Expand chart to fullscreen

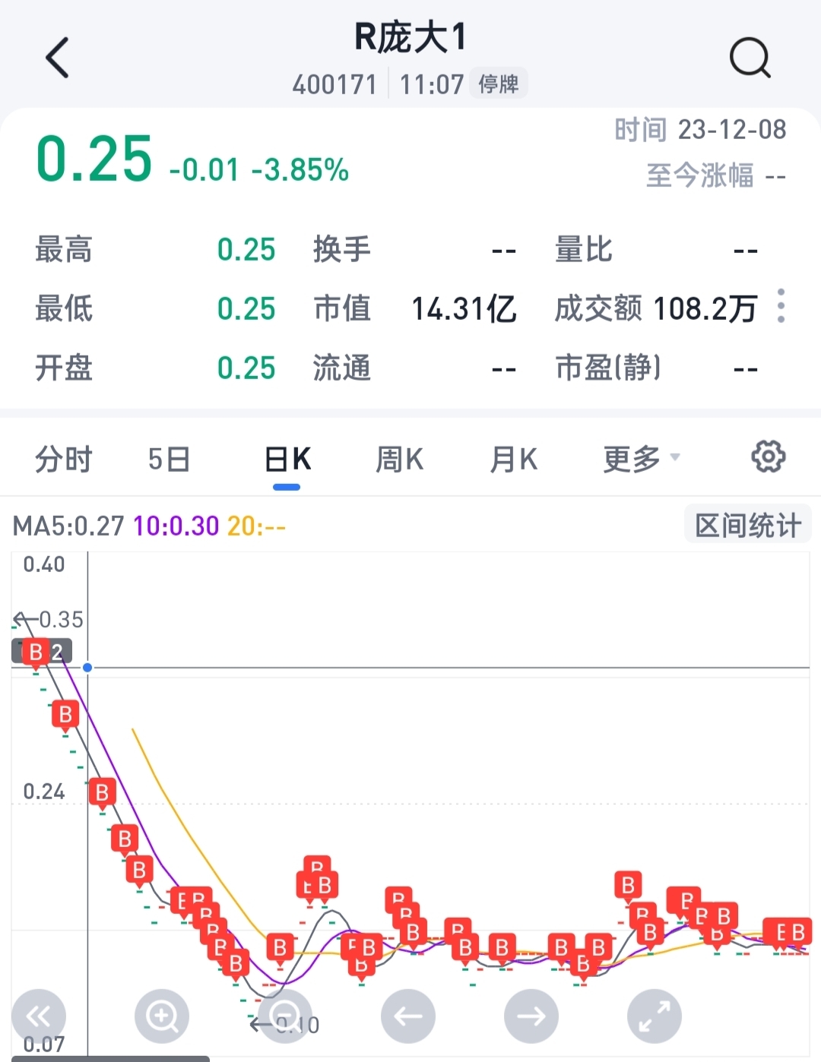(655, 1016)
